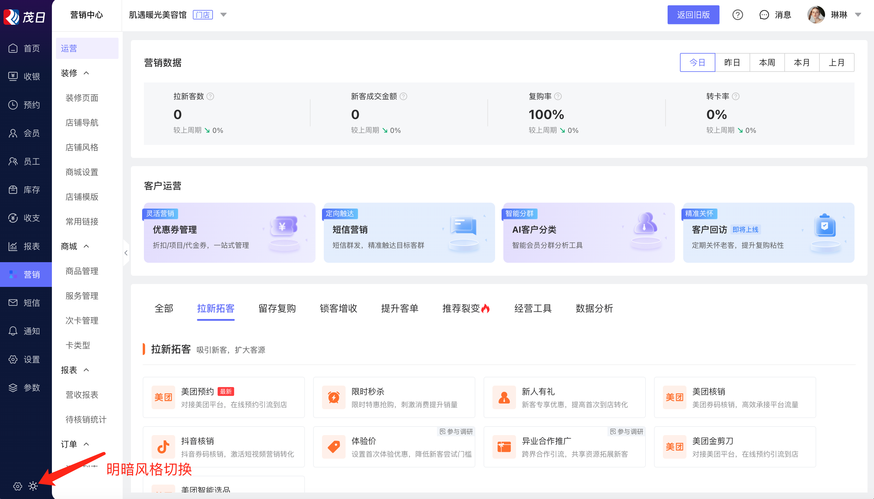Select the 本月 date range option

802,62
